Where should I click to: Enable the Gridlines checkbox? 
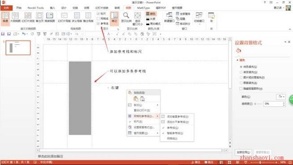[x=98, y=18]
